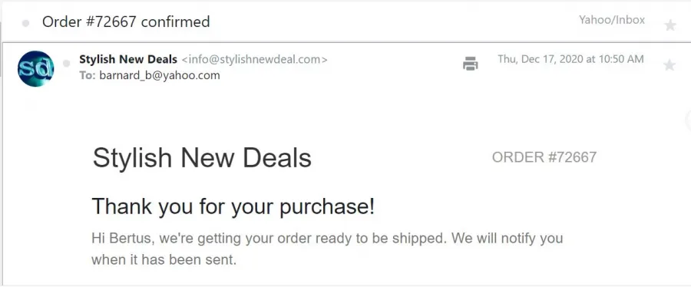This screenshot has width=691, height=287.
Task: Click recipient barnard_b@yahoo.com
Action: coord(160,75)
